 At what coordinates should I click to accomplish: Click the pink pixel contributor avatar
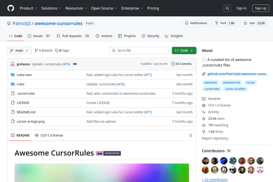[260, 170]
